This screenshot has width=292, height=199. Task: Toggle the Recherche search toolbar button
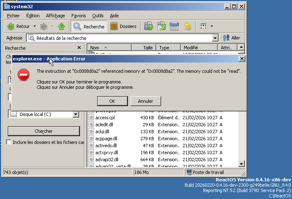coord(89,26)
